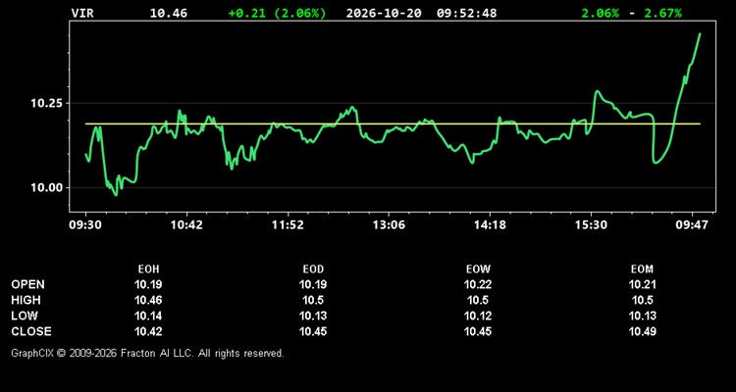The image size is (736, 392).
Task: Click the +0.21 (2.06%) change value
Action: (277, 13)
